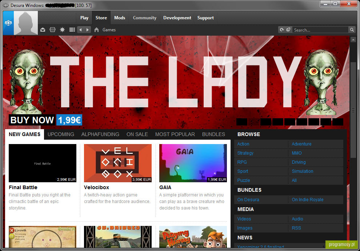Open the Most Popular tab
Screen dimensions: 360x251
175,134
